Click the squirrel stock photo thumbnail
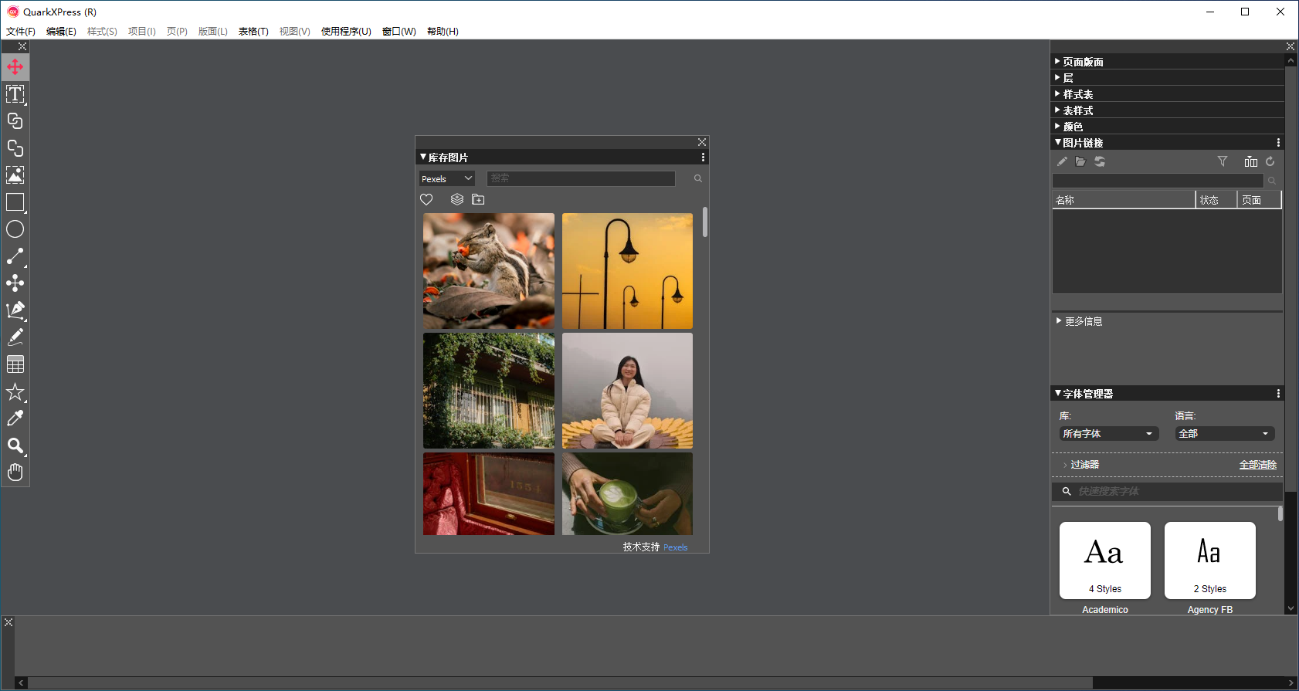 point(488,271)
